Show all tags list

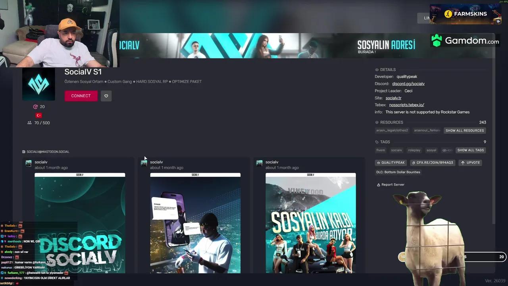point(470,150)
